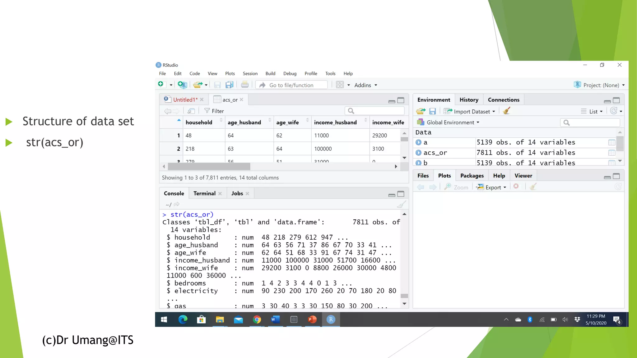Viewport: 637px width, 358px height.
Task: Open the Plots menu
Action: (x=230, y=74)
